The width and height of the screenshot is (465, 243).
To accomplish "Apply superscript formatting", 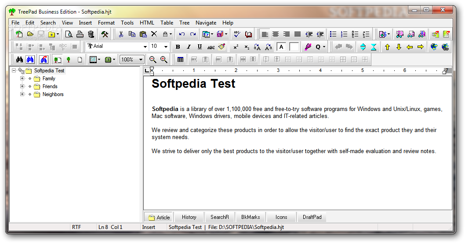I will pyautogui.click(x=236, y=47).
